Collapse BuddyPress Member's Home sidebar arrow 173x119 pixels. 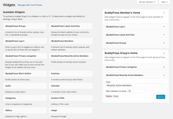coord(164,13)
